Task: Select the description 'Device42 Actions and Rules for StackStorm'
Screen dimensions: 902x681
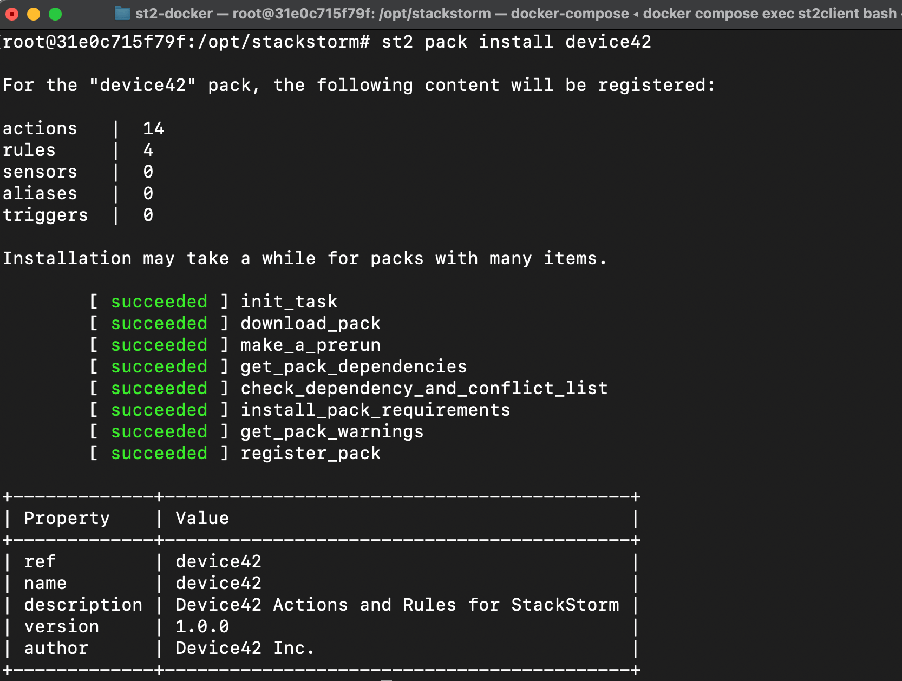Action: [397, 605]
